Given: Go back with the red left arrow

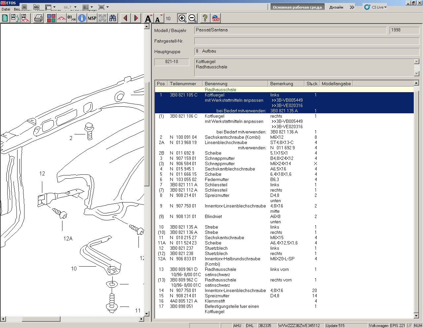Looking at the screenshot, I should [125, 18].
